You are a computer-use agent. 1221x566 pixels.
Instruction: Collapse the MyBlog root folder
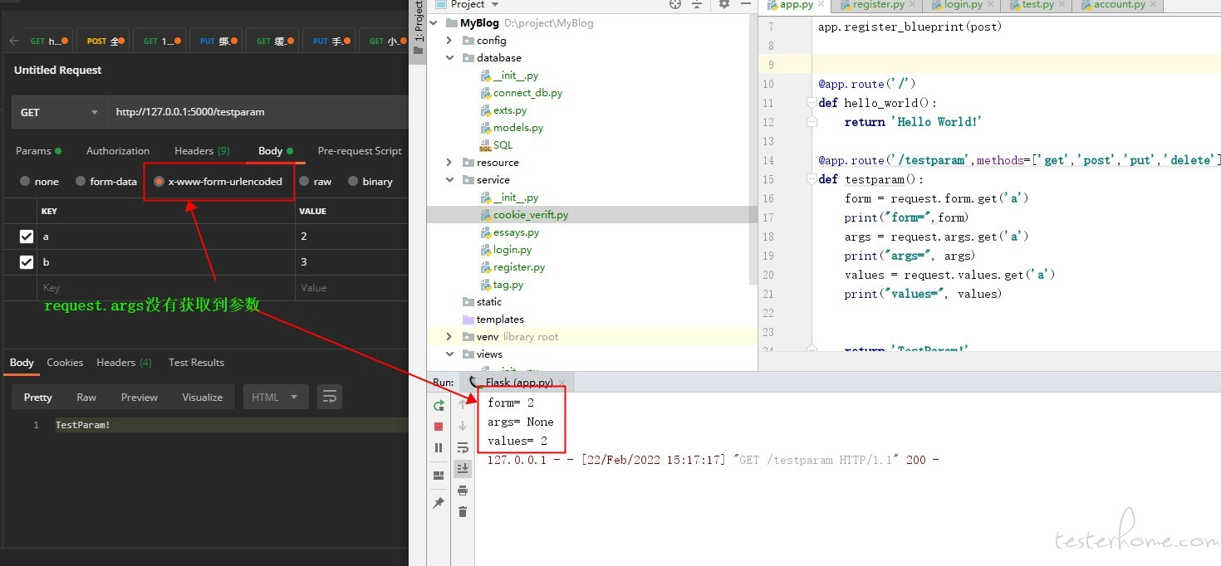[x=434, y=23]
